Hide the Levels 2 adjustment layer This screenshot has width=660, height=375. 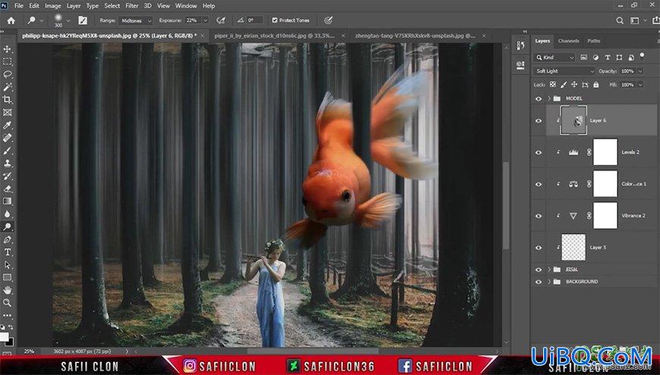point(539,152)
